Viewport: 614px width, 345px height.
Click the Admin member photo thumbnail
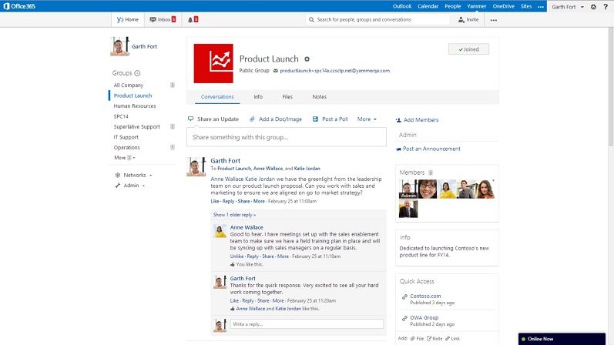tap(408, 189)
